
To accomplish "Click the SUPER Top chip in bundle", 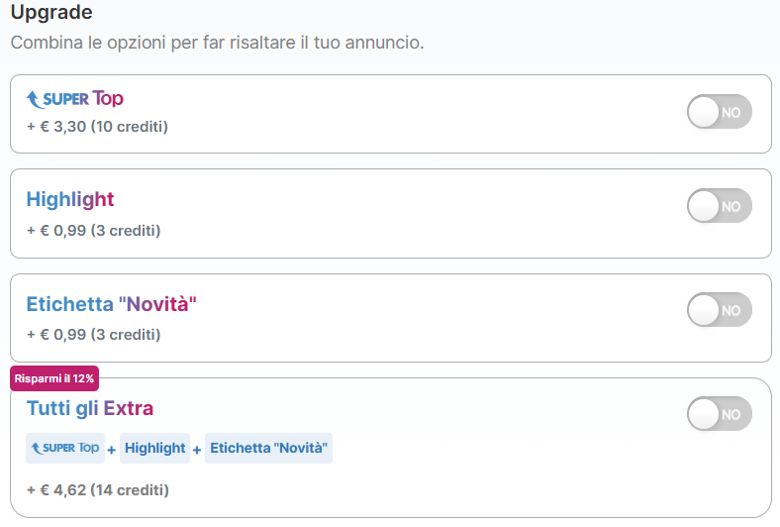I will (65, 448).
